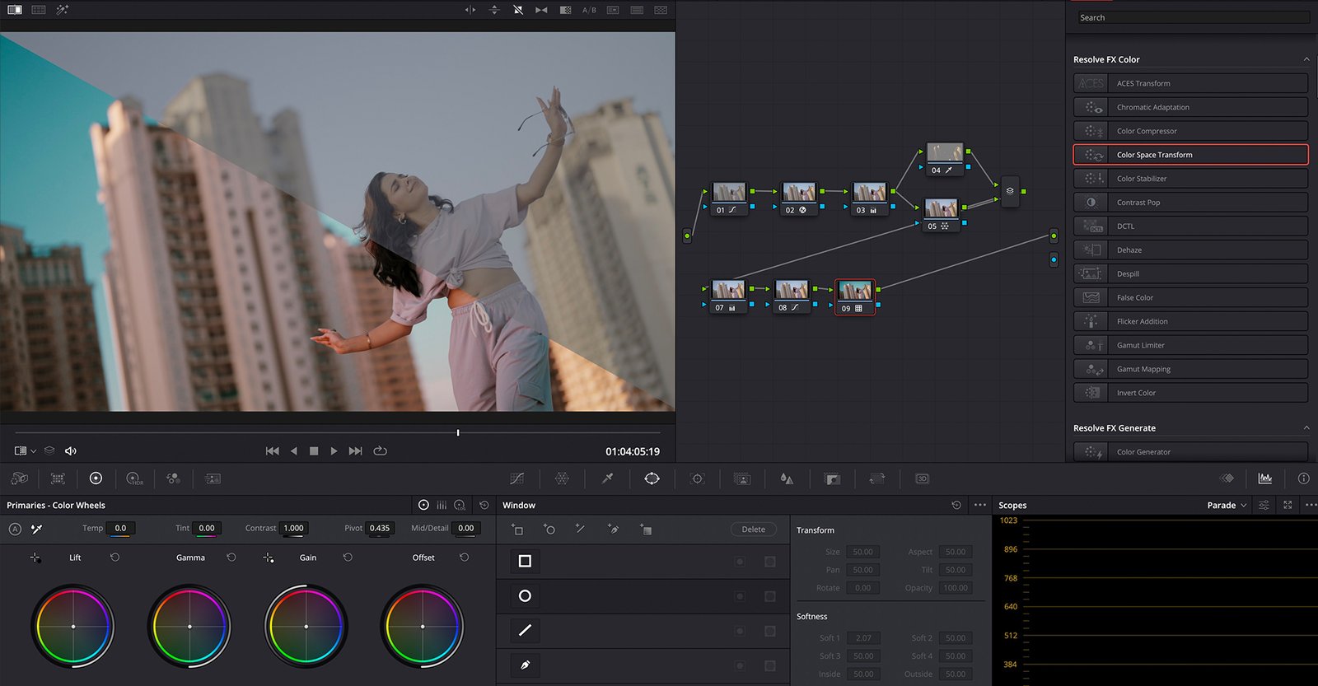Open the Color Warper palette
Viewport: 1318px width, 686px height.
click(562, 478)
